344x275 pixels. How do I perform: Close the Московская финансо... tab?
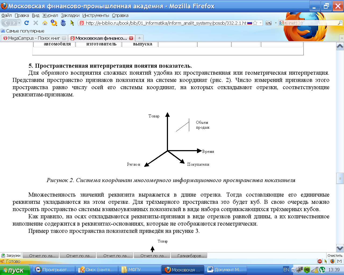(x=131, y=38)
